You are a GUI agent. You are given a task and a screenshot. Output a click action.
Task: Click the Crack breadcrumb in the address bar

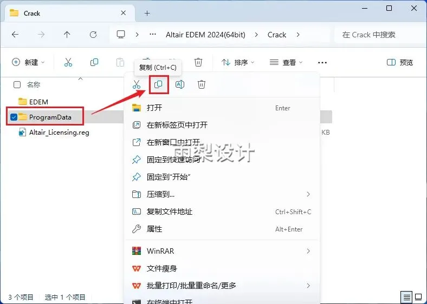[277, 35]
